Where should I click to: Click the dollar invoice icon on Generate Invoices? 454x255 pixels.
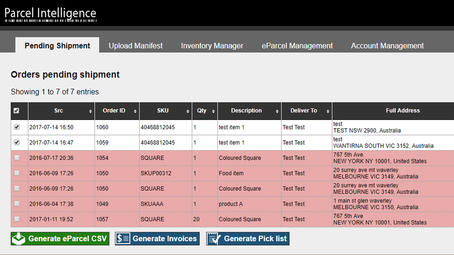[x=123, y=239]
